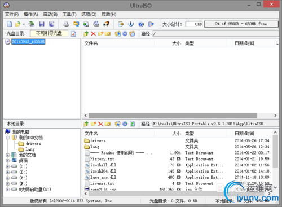Click the 不可引导光盘 button
This screenshot has width=282, height=207.
tap(49, 33)
